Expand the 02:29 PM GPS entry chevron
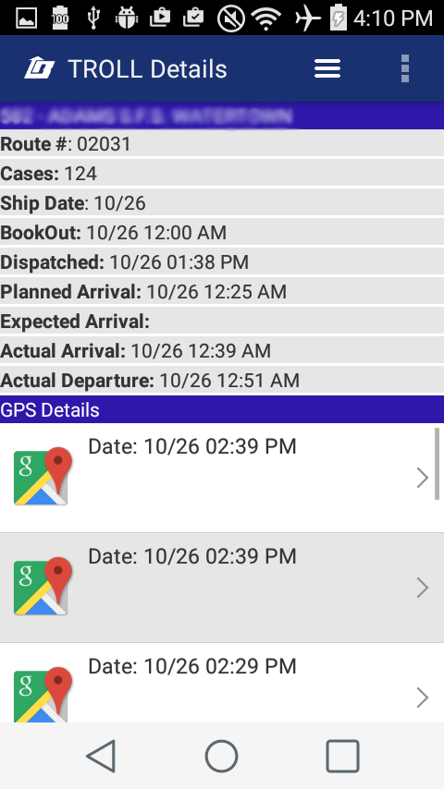Viewport: 444px width, 789px height. (x=423, y=698)
